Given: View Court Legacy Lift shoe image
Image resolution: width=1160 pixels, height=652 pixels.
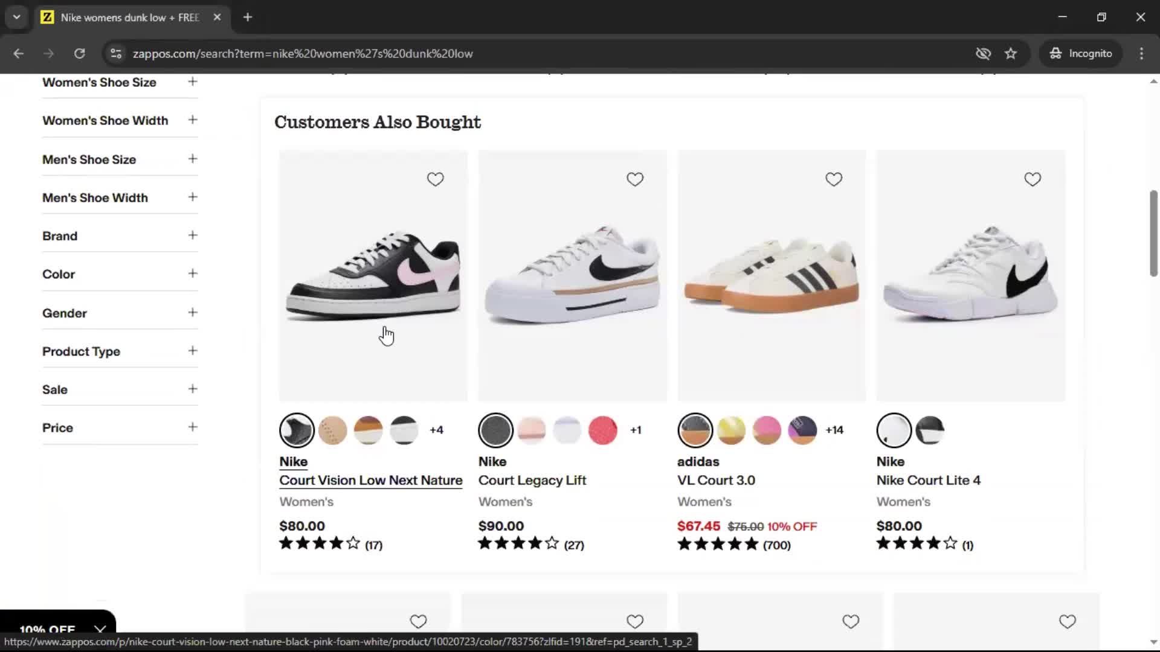Looking at the screenshot, I should [x=572, y=276].
